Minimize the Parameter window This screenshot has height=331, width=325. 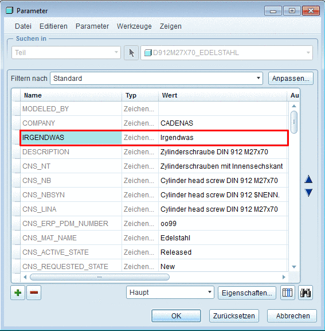(273, 10)
